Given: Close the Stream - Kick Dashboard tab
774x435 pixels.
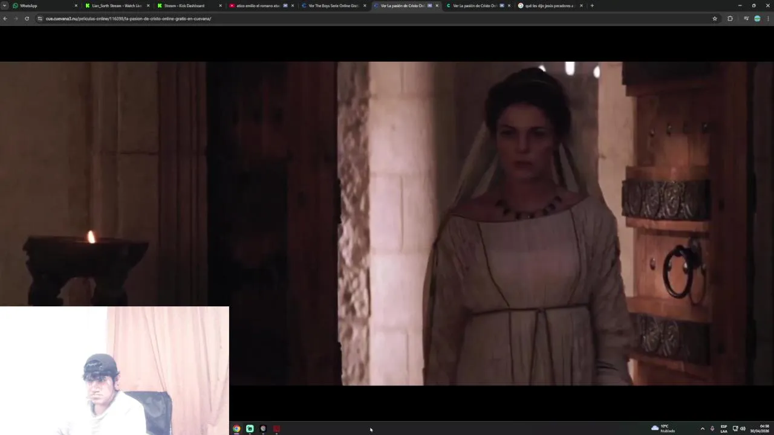Looking at the screenshot, I should click(x=220, y=5).
